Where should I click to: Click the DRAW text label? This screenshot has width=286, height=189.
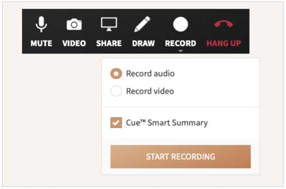[144, 43]
